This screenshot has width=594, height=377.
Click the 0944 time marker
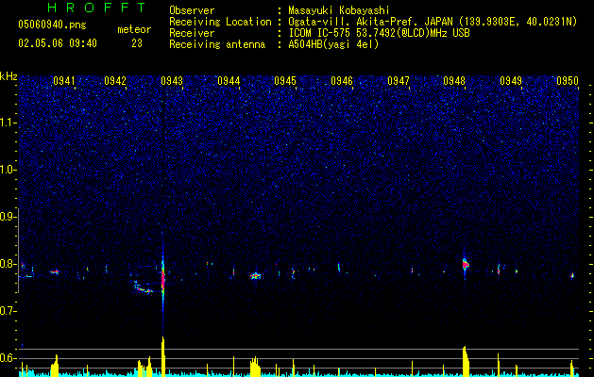pos(229,81)
